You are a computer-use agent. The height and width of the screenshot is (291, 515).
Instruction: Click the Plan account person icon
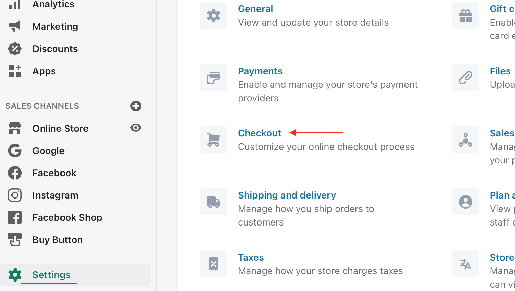tap(466, 202)
